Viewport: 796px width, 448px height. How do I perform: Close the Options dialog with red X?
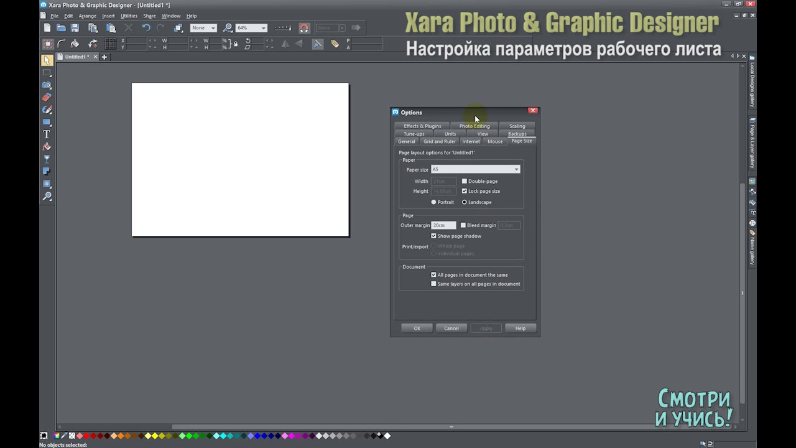[x=533, y=110]
